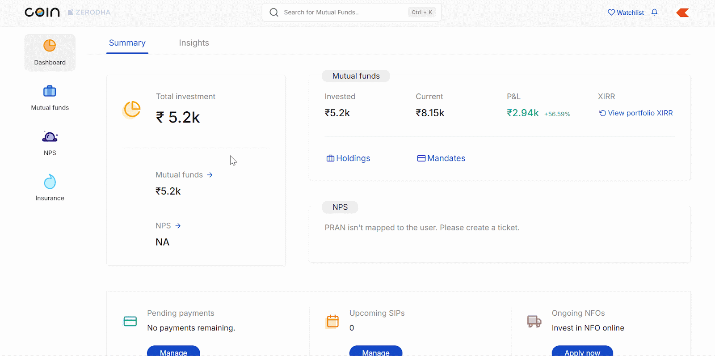The width and height of the screenshot is (715, 356).
Task: Switch to the Insights tab
Action: (194, 43)
